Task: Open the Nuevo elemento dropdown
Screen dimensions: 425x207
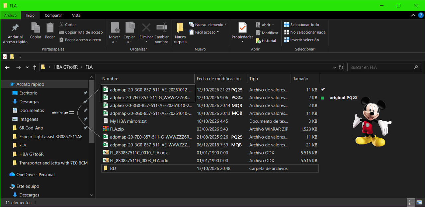Action: tap(208, 25)
